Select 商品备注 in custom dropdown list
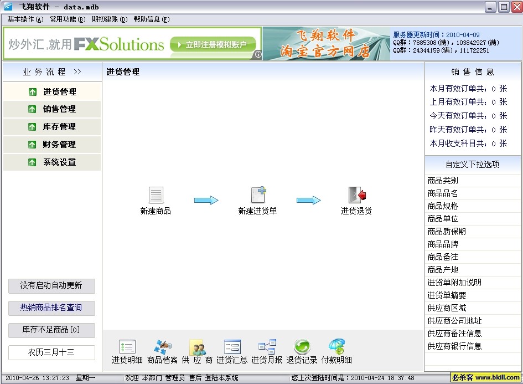 [x=473, y=257]
